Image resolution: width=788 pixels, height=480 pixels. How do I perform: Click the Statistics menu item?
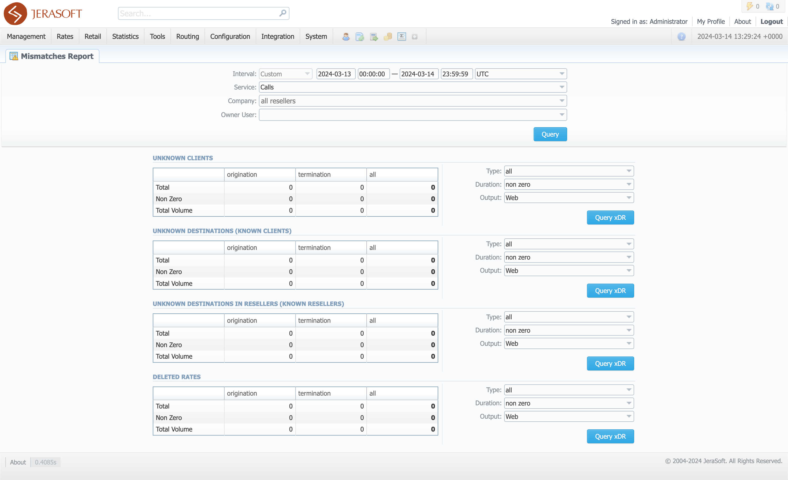coord(125,36)
